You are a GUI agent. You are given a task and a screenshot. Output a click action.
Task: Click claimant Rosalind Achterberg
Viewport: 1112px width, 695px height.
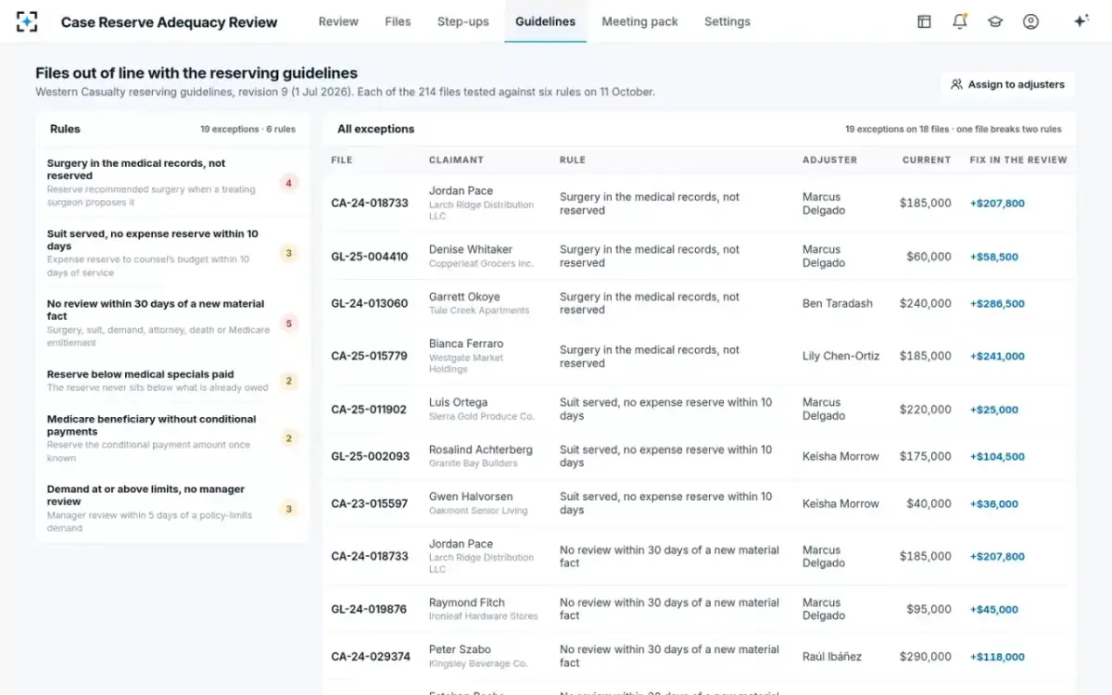481,449
